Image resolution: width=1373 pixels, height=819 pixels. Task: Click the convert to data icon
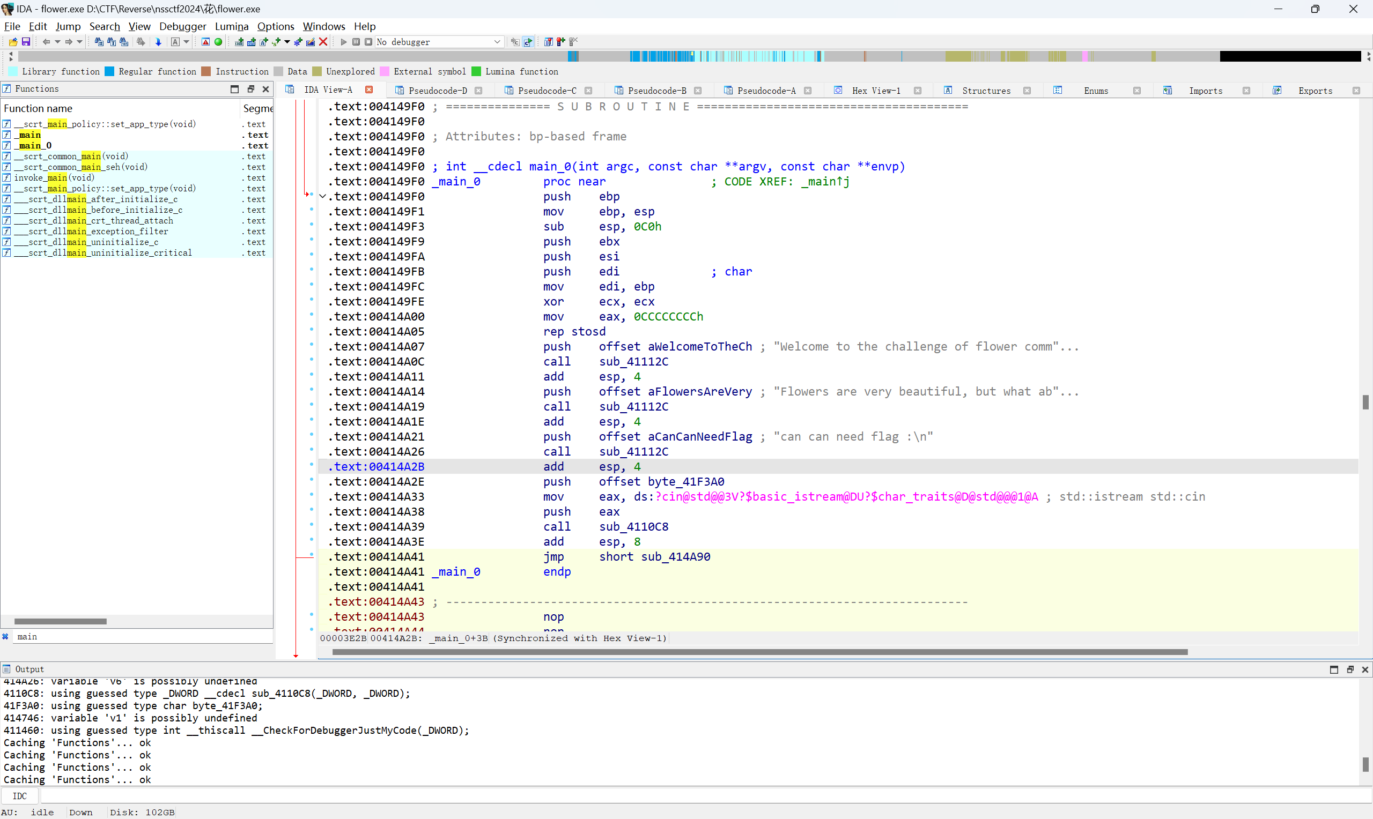click(251, 42)
